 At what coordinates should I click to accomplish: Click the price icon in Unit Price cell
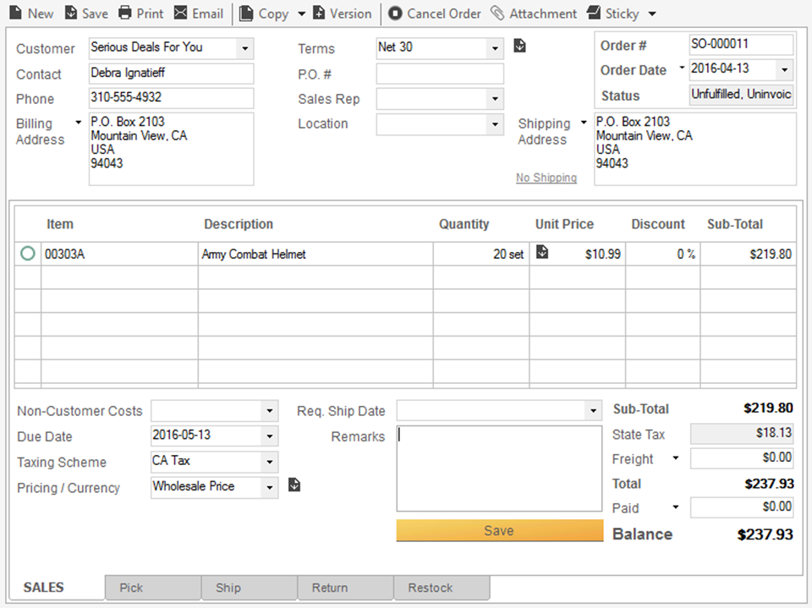point(541,252)
